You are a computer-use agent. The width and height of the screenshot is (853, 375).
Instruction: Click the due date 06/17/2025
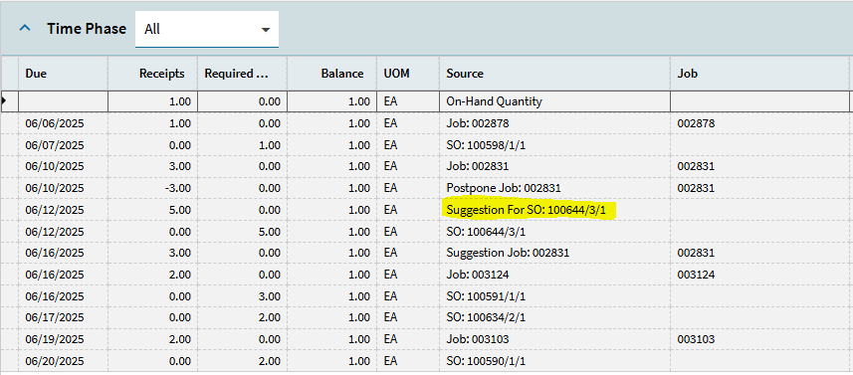[55, 317]
